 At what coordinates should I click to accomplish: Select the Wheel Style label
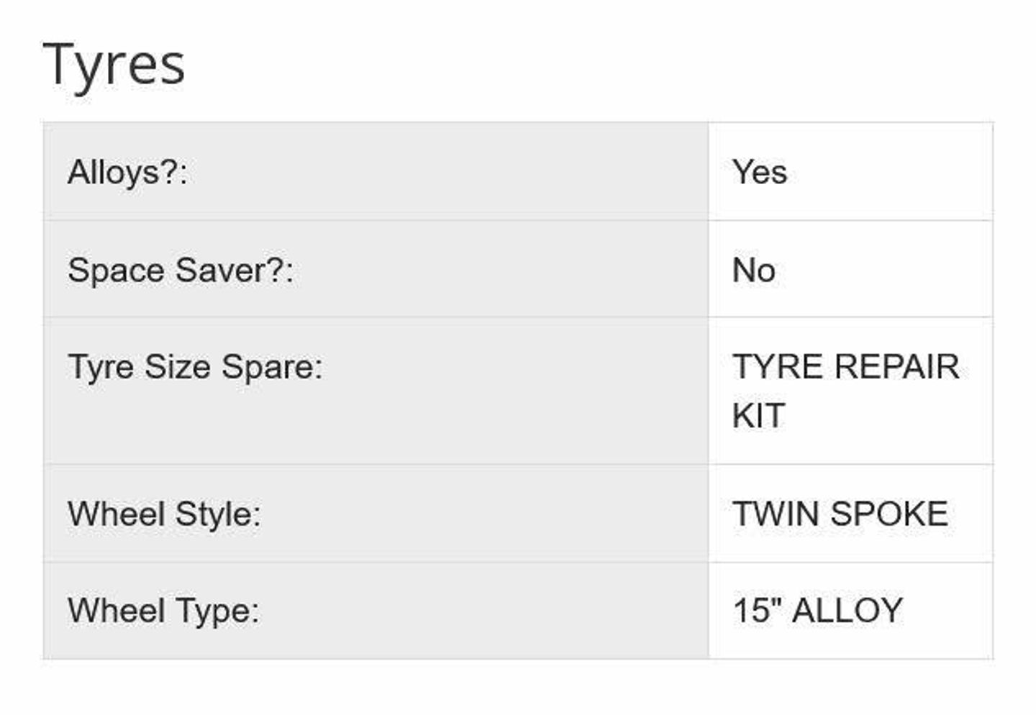[x=164, y=514]
